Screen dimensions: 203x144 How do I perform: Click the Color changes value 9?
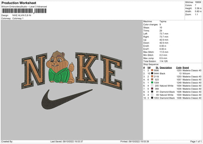[160, 24]
